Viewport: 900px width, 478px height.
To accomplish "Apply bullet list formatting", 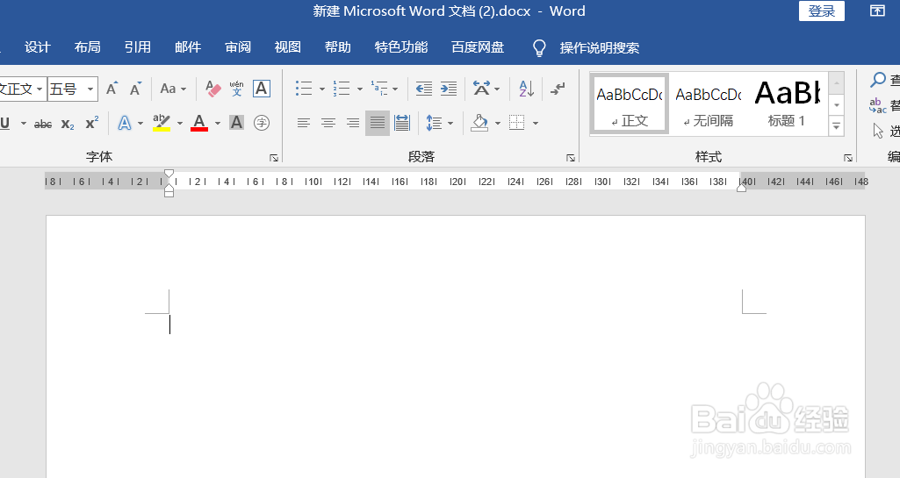I will 304,89.
